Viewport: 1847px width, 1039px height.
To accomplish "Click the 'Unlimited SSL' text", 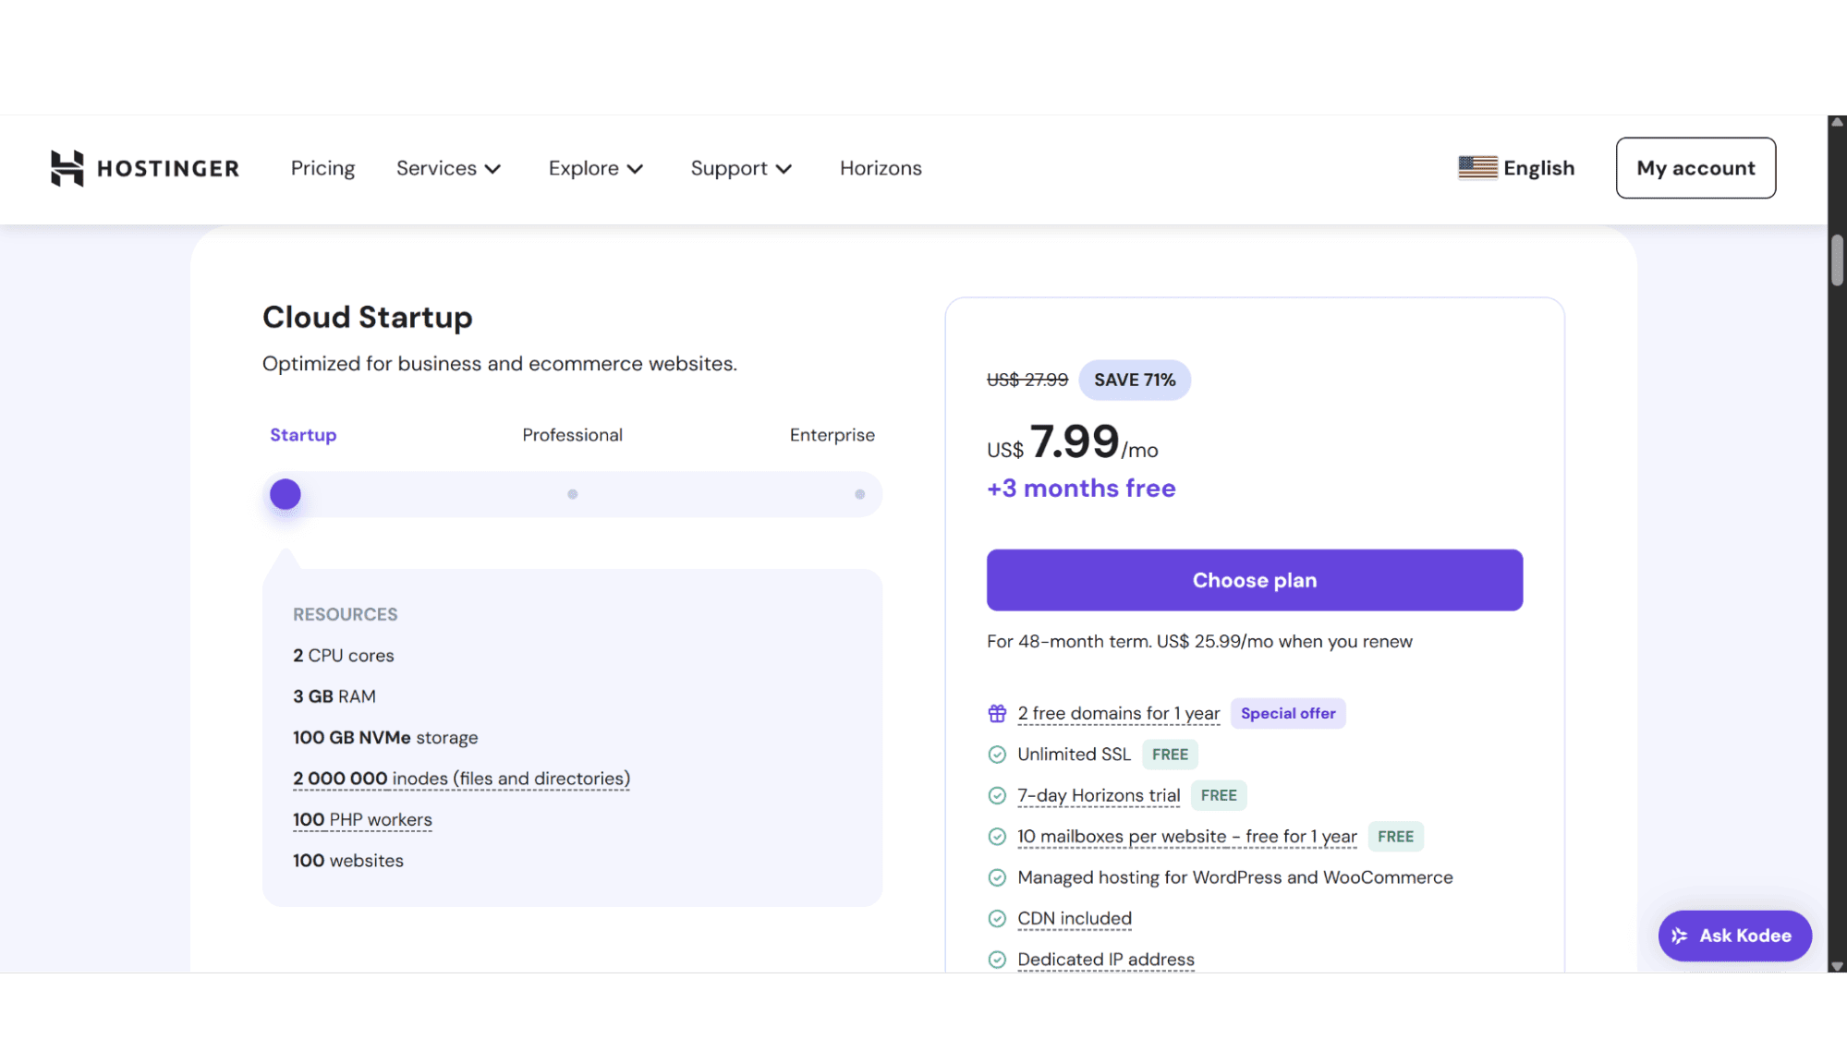I will (1074, 755).
